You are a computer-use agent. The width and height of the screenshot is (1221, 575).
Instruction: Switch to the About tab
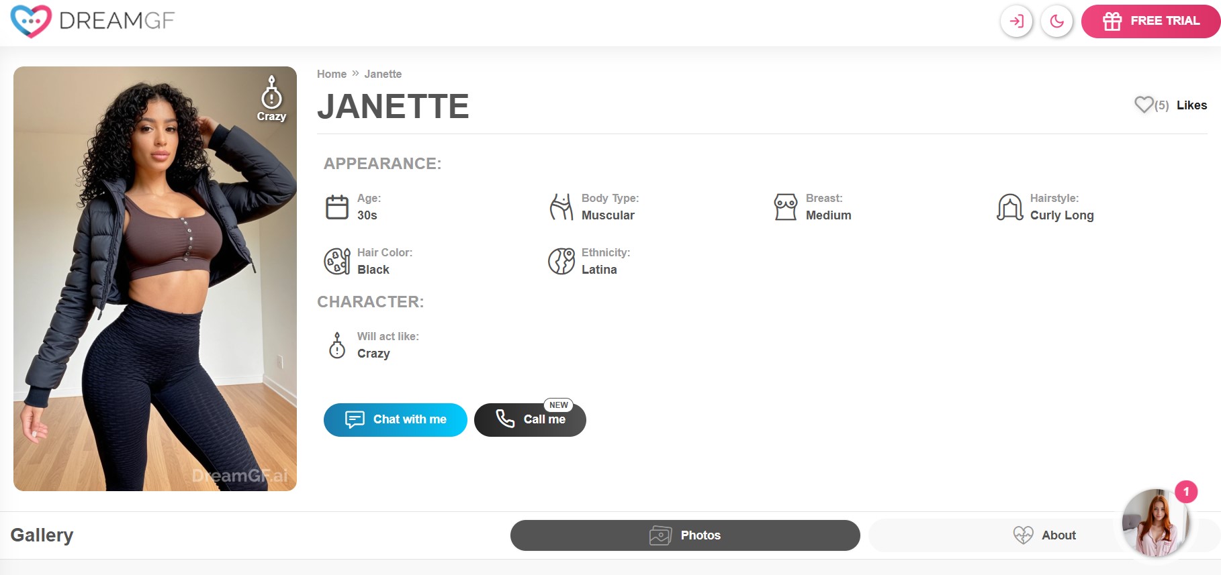coord(1044,535)
